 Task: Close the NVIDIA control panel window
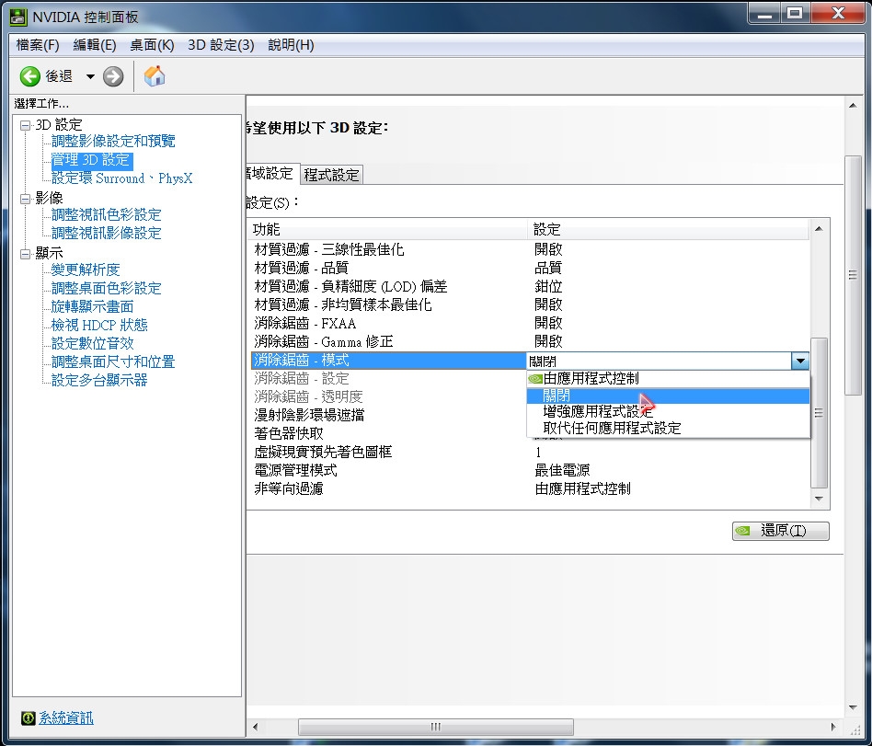[x=838, y=13]
